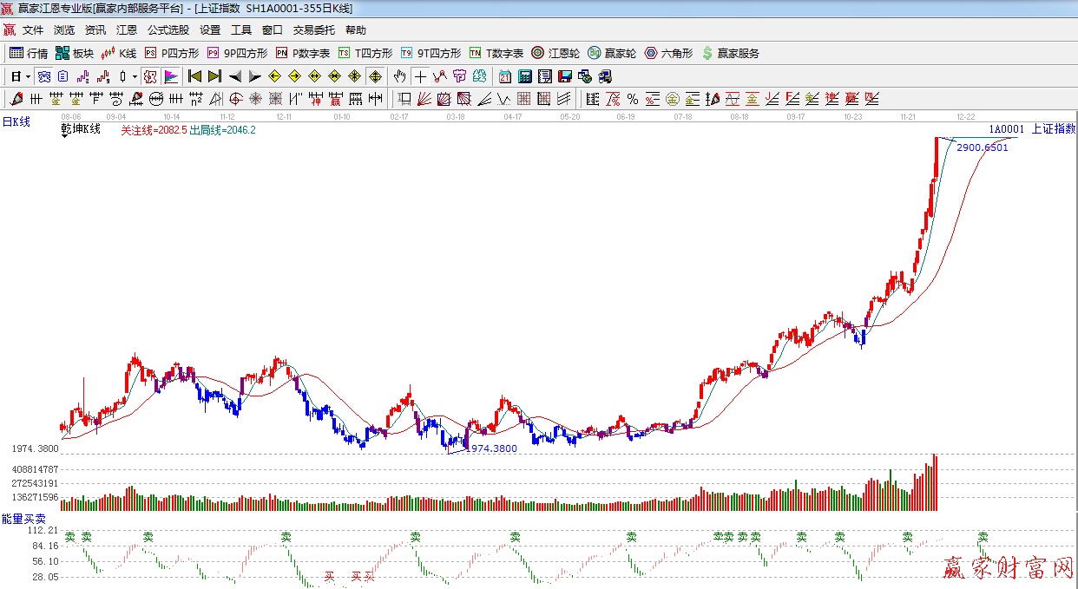Select the hand pan tool
Viewport: 1078px width, 589px height.
click(x=399, y=76)
